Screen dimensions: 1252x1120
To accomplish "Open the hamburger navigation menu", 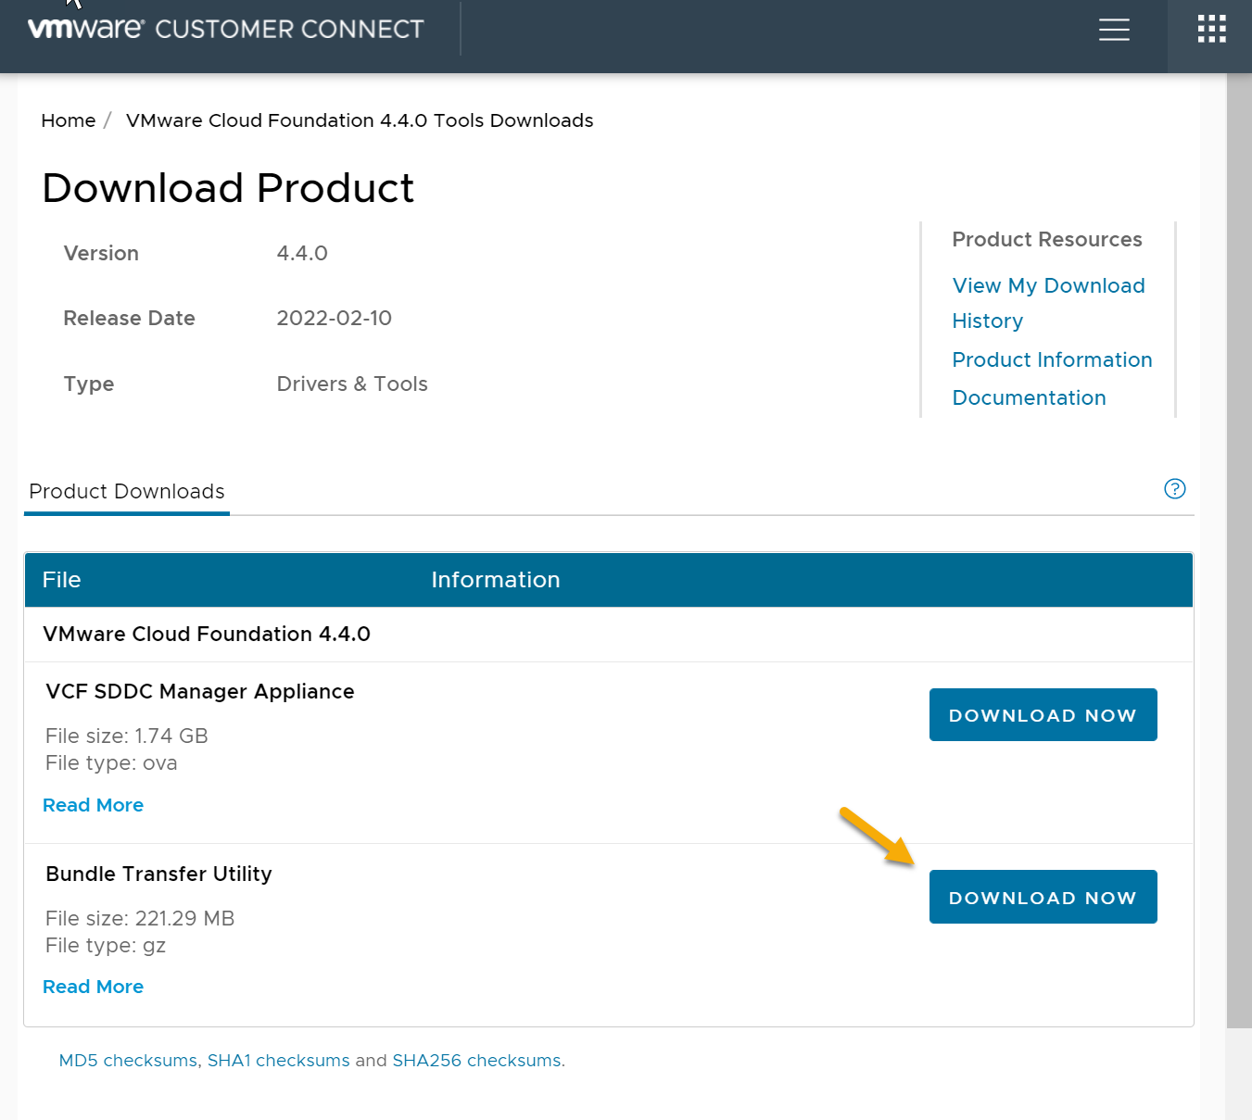I will tap(1114, 30).
